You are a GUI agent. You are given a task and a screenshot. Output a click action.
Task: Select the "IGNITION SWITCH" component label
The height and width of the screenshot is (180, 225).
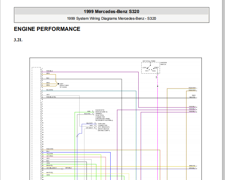(x=163, y=64)
